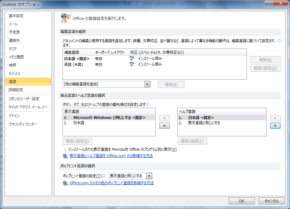
Task: Click the 削除(R) button
Action: (x=265, y=60)
